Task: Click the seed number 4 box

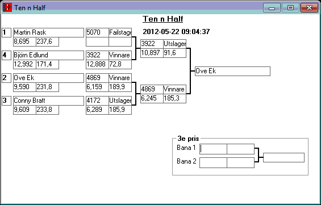Action: click(7, 56)
